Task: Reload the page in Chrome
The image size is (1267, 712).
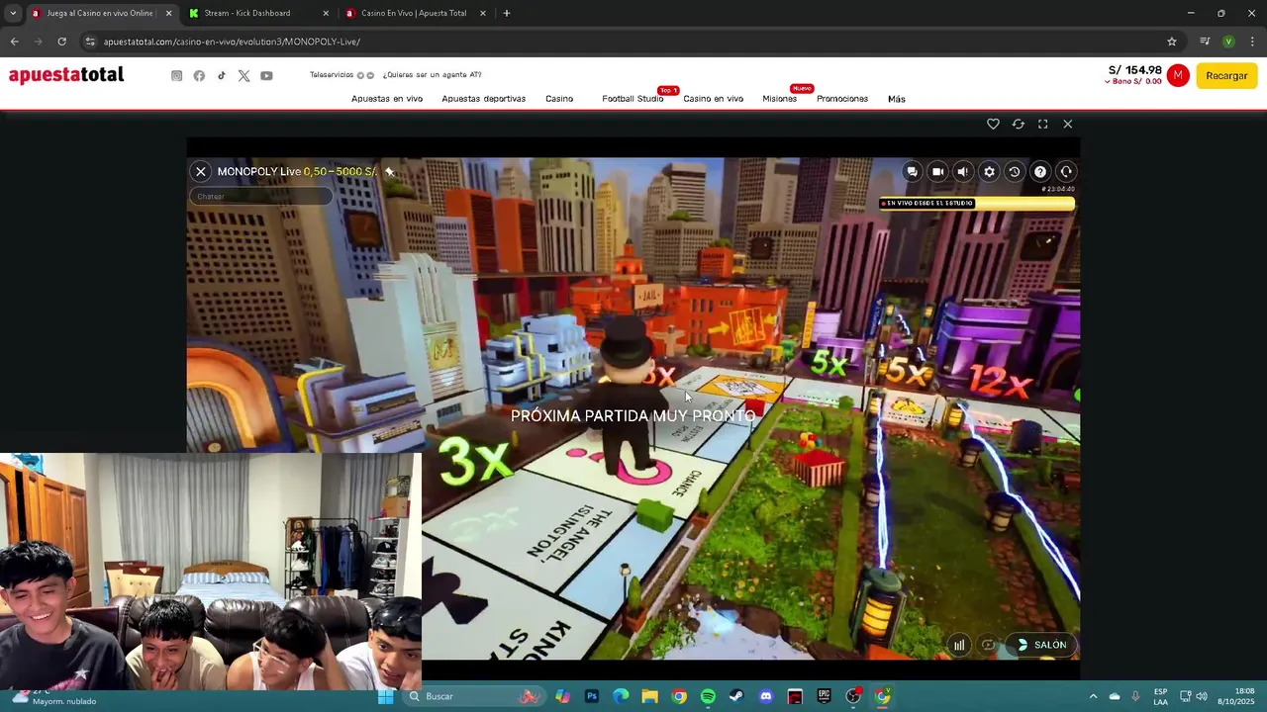Action: 61,42
